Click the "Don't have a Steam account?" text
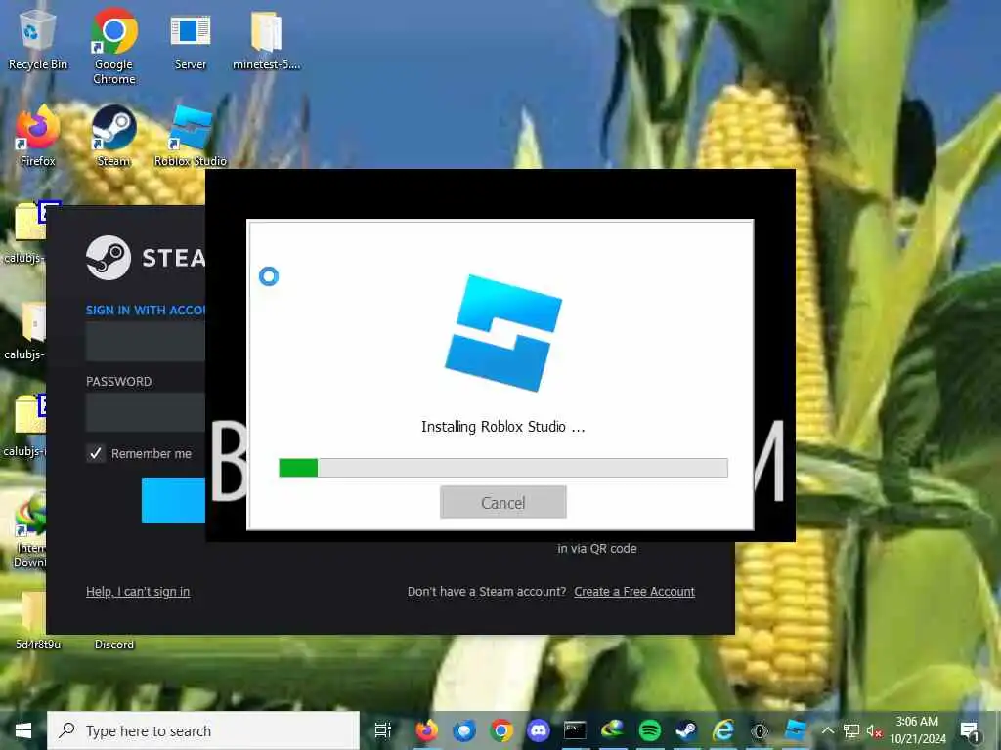1001x750 pixels. [x=487, y=591]
